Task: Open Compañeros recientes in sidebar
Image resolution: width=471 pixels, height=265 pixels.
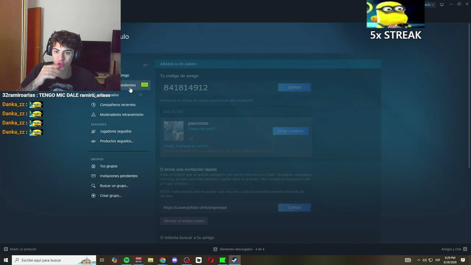Action: [x=118, y=105]
